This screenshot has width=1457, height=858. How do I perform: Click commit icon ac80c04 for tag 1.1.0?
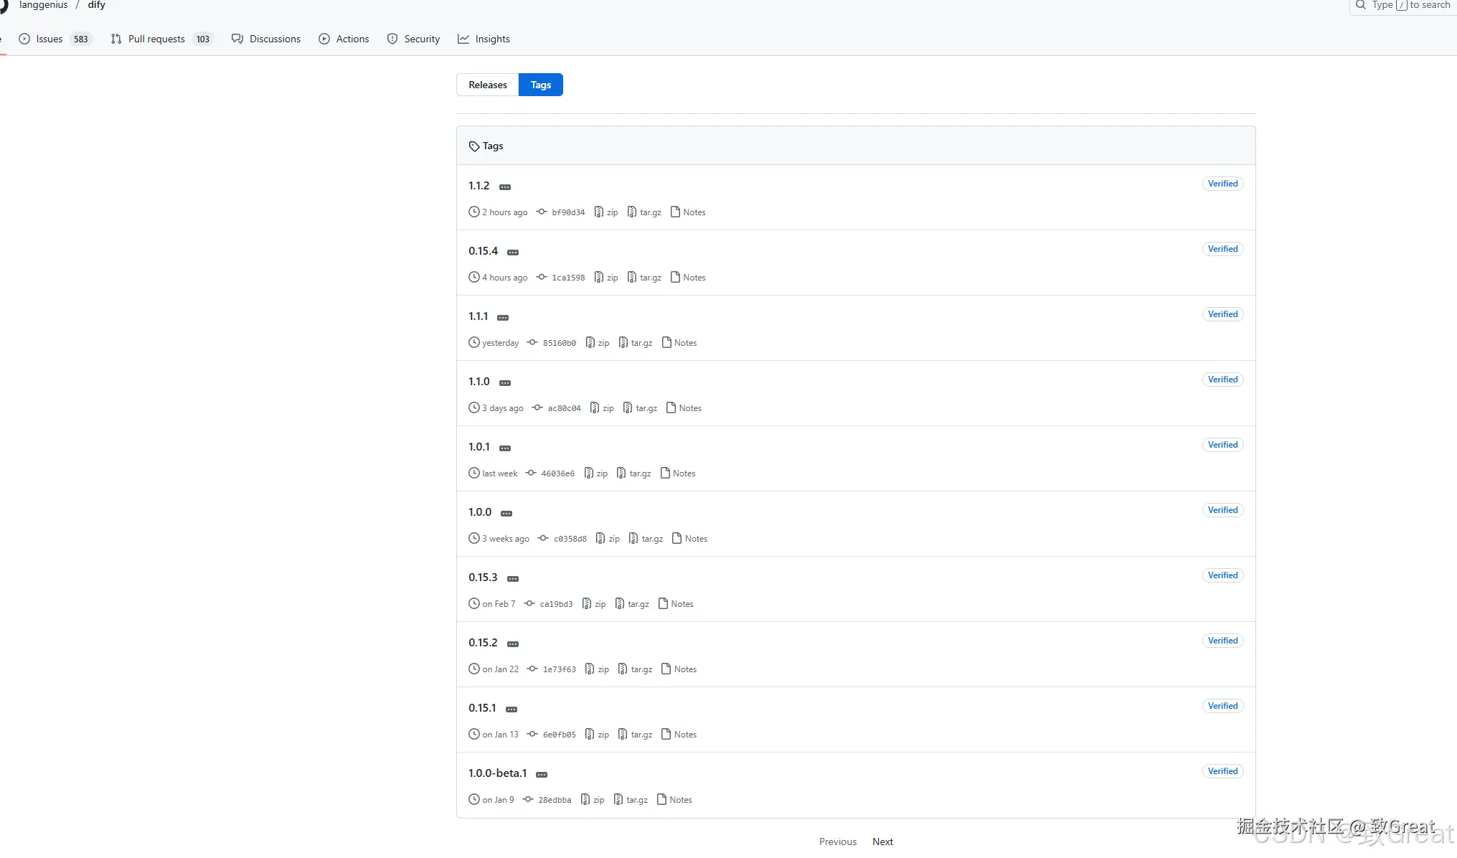click(537, 408)
